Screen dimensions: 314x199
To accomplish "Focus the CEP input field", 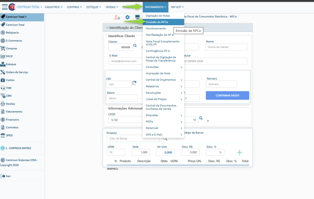I will [119, 84].
